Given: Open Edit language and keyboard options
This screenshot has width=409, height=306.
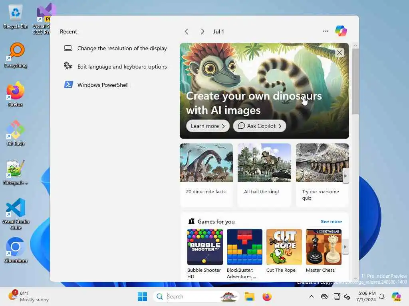Looking at the screenshot, I should tap(115, 67).
